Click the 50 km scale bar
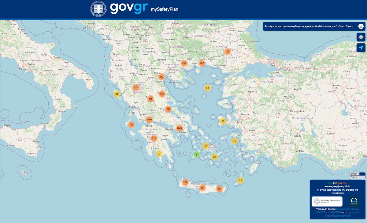The height and width of the screenshot is (223, 367). point(355,174)
